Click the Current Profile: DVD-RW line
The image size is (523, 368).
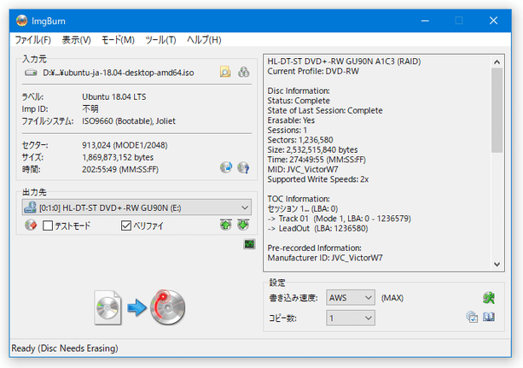click(x=313, y=71)
